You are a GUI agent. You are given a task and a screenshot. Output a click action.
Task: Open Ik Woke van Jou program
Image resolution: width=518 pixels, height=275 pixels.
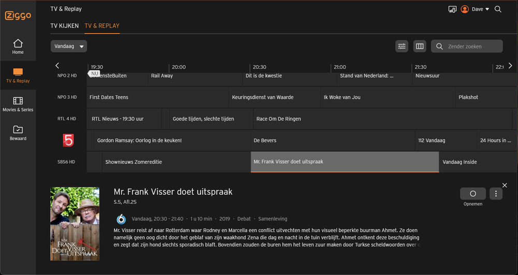click(x=388, y=97)
